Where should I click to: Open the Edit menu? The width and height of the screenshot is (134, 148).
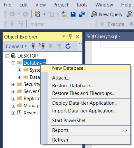(x=24, y=5)
